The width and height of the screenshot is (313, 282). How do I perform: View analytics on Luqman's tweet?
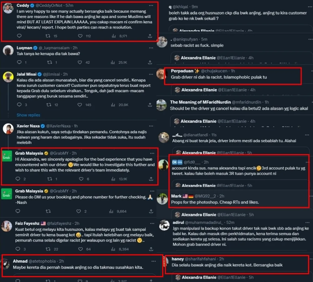(x=113, y=62)
